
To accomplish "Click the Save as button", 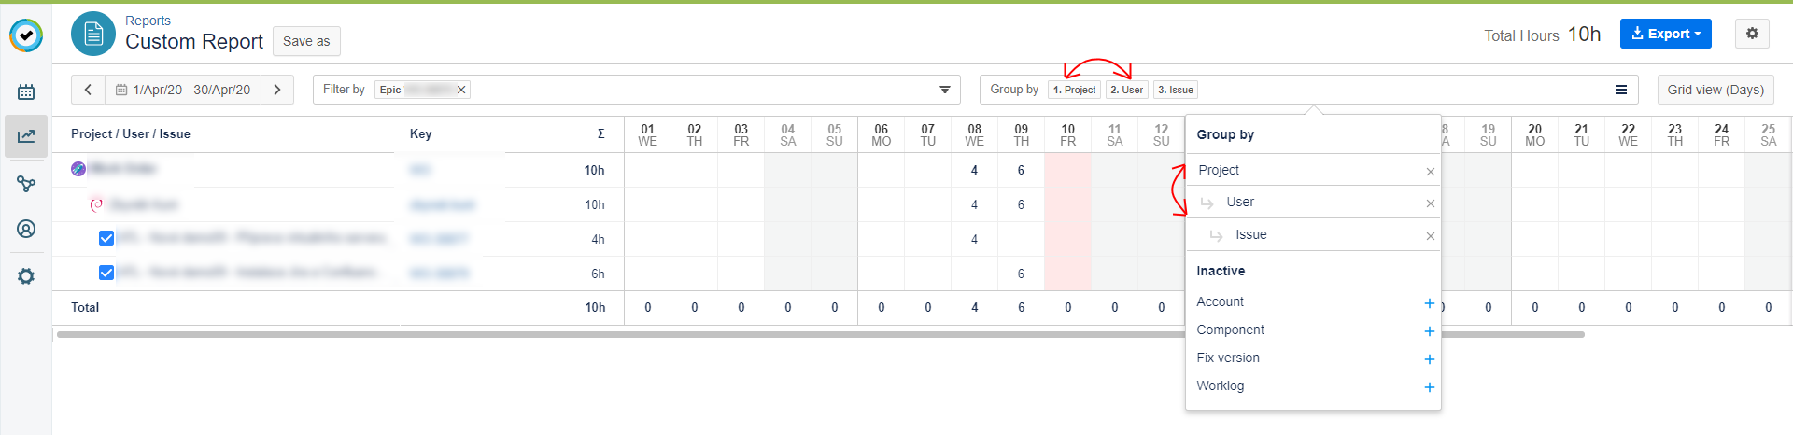I will point(306,41).
